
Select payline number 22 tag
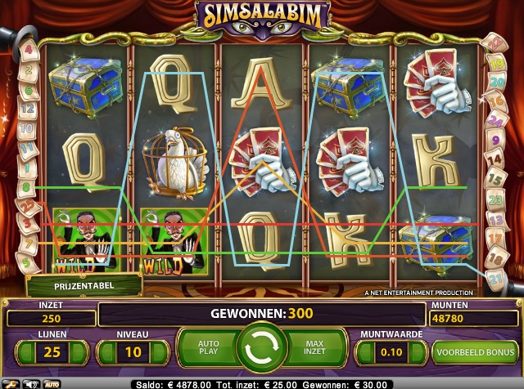point(494,42)
